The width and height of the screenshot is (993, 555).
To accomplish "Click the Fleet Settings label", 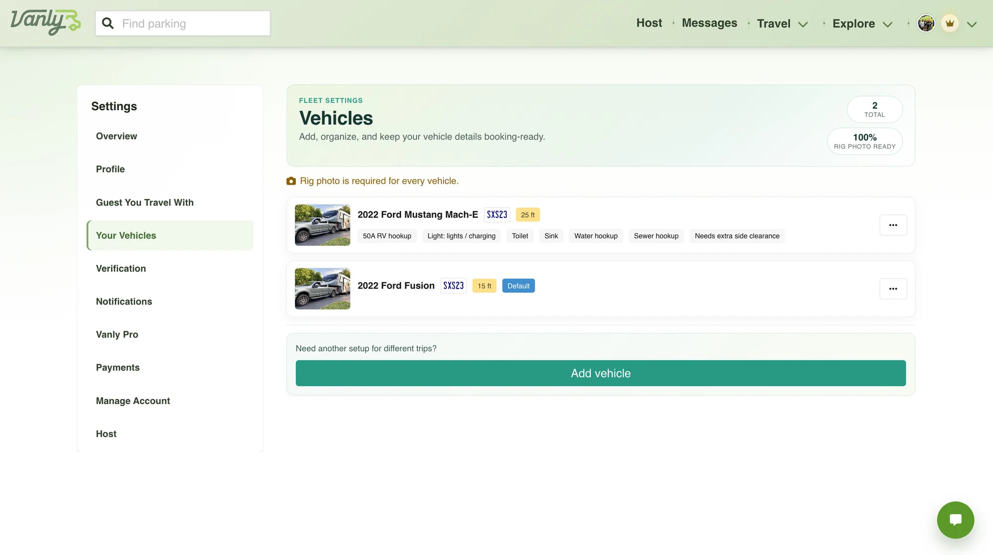I will (x=331, y=100).
